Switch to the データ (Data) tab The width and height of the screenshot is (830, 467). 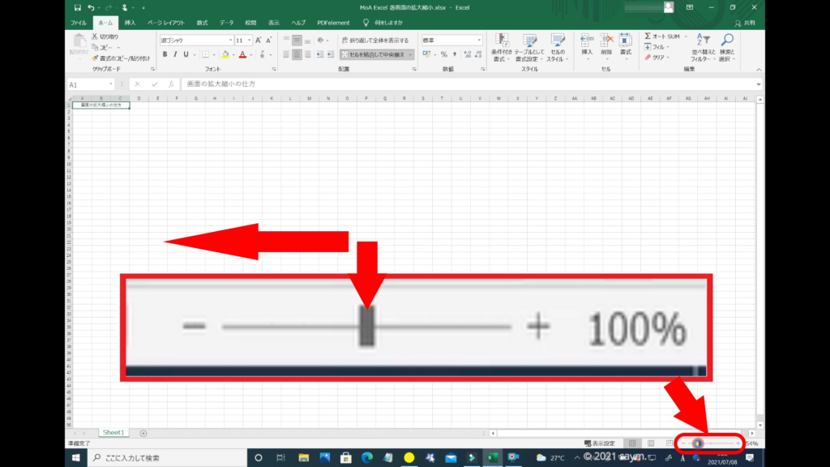tap(226, 23)
